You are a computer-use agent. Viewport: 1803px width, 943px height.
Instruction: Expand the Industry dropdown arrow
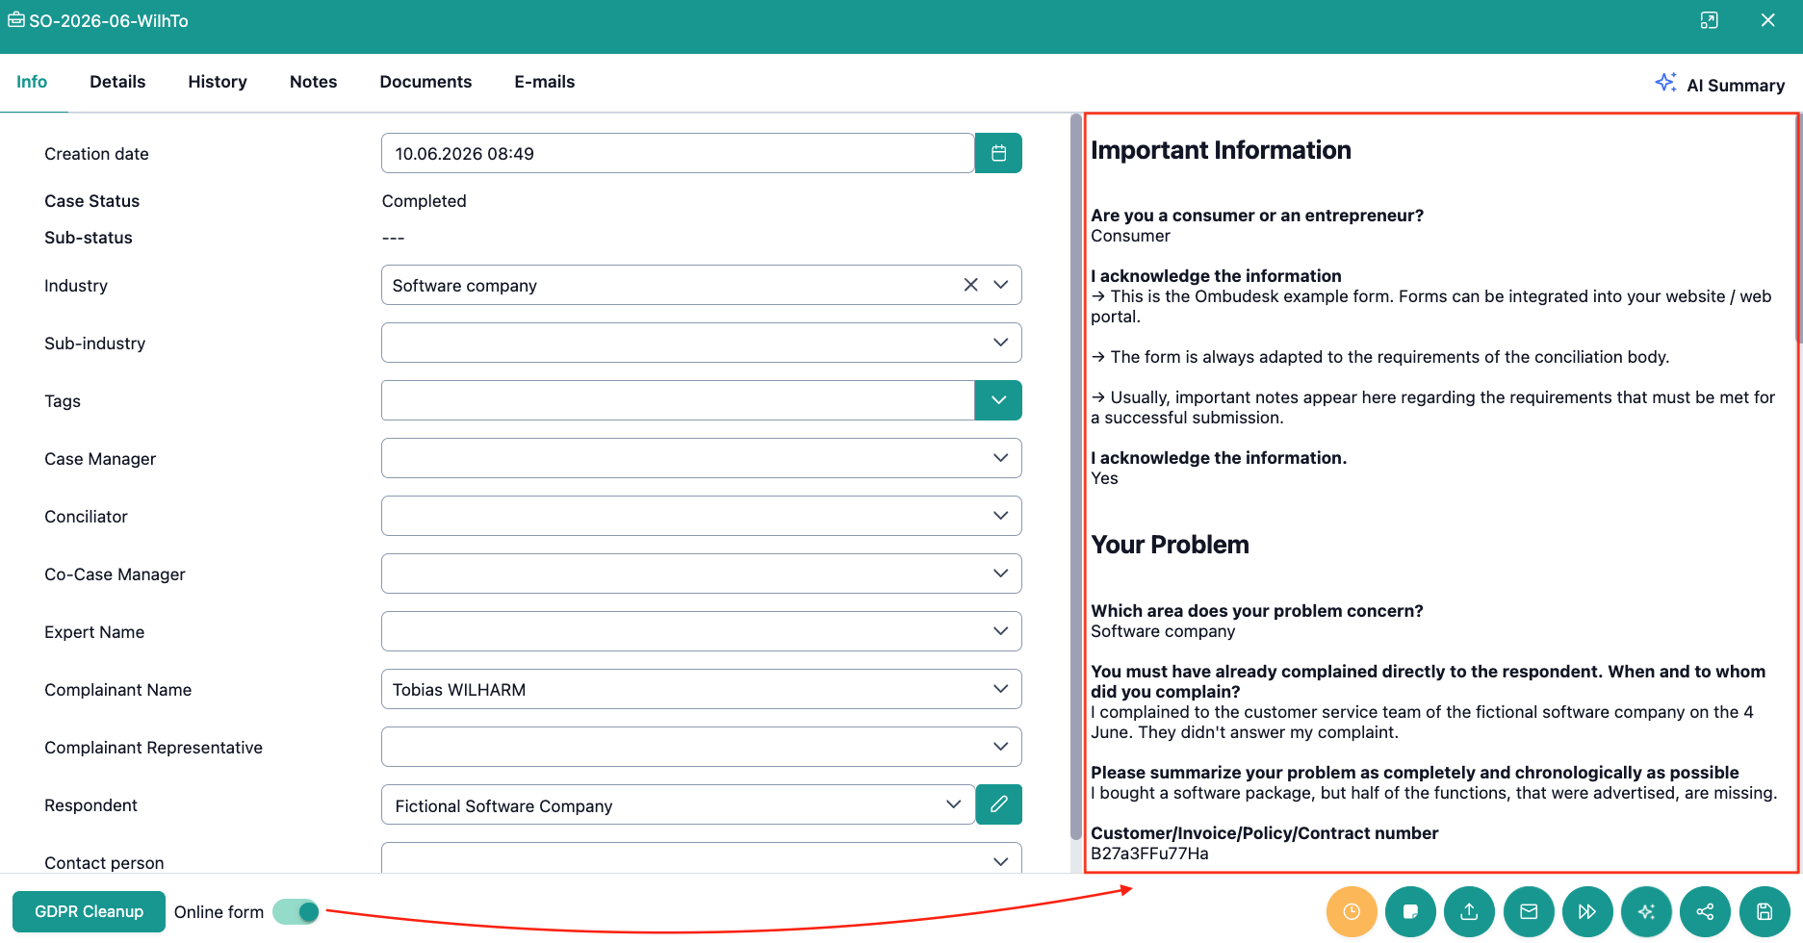point(1001,285)
